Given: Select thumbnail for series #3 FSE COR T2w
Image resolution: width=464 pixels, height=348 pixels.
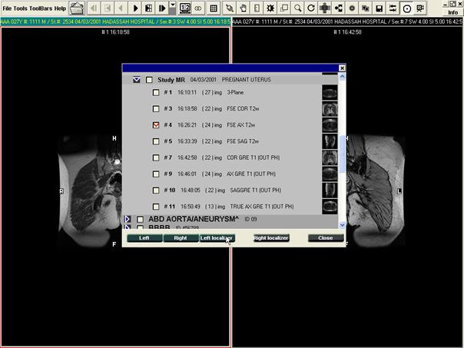Looking at the screenshot, I should (330, 109).
